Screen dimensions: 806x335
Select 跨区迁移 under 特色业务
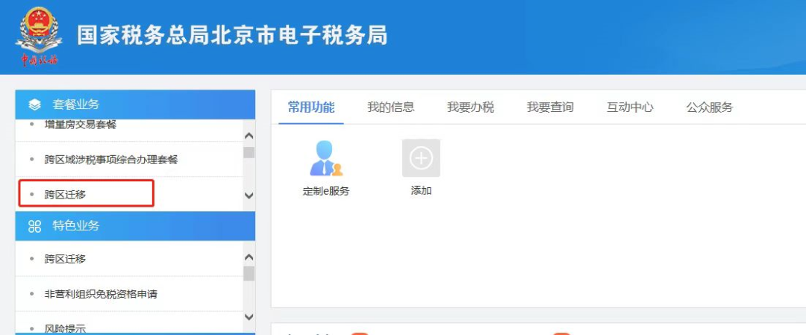coord(65,259)
